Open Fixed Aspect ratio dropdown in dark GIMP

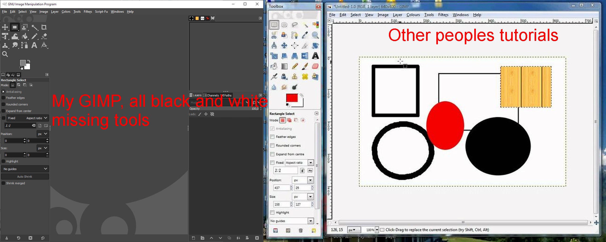click(27, 118)
